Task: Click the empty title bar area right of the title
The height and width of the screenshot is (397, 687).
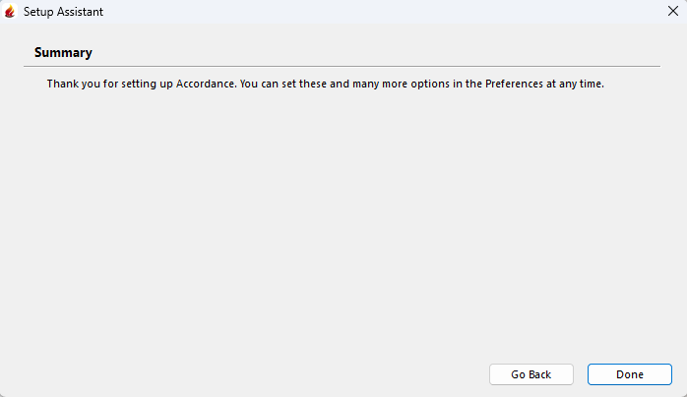Action: pyautogui.click(x=374, y=12)
